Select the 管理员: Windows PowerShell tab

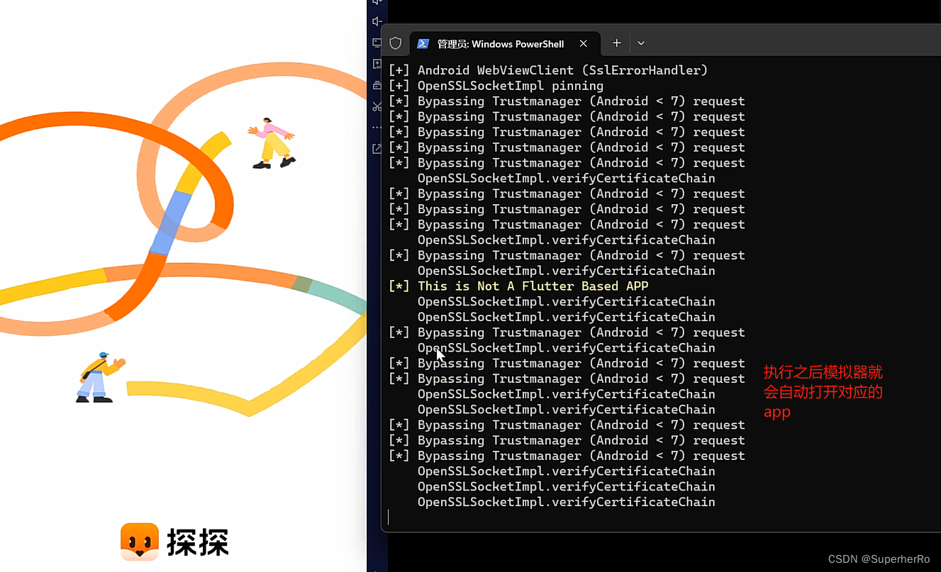pyautogui.click(x=506, y=43)
